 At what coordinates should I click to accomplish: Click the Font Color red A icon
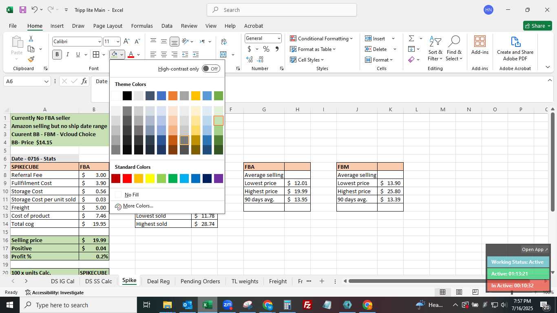[131, 55]
